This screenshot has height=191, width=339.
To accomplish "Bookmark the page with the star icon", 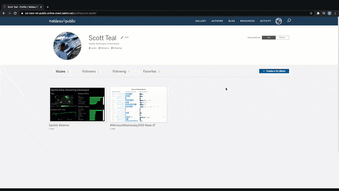I will click(x=311, y=13).
